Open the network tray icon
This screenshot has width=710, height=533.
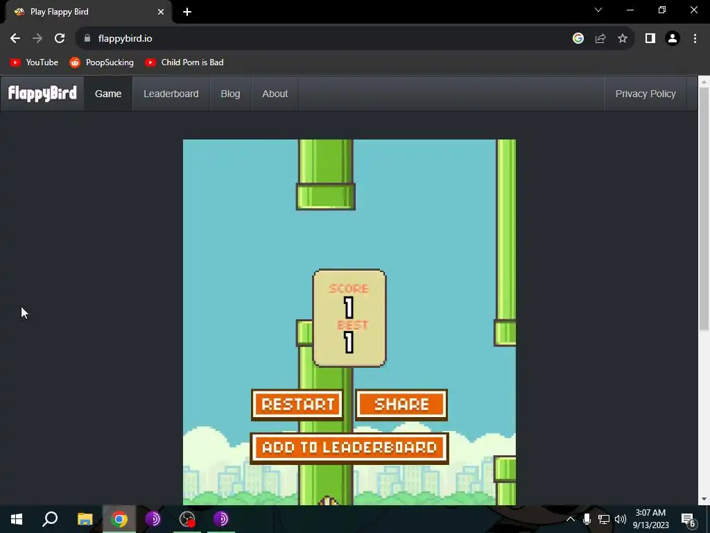coord(604,519)
